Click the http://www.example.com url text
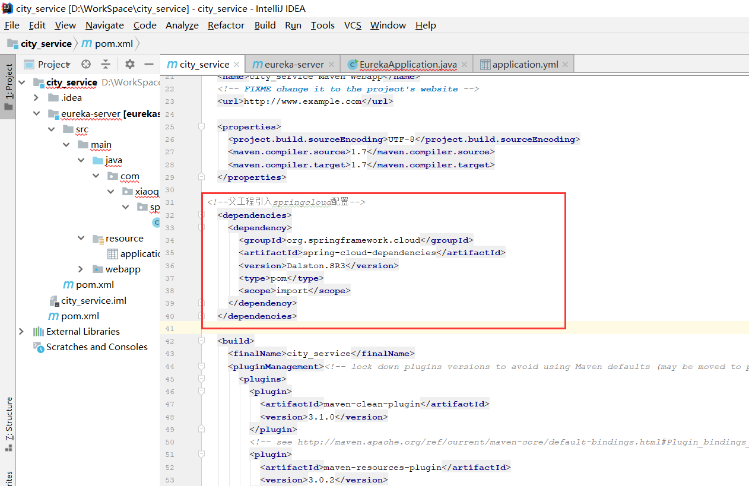Screen dimensions: 749x486 pos(303,101)
